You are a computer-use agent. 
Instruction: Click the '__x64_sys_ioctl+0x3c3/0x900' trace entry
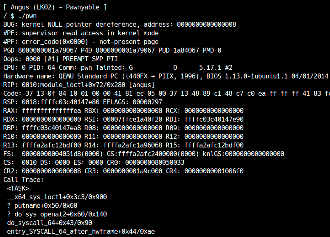click(58, 197)
